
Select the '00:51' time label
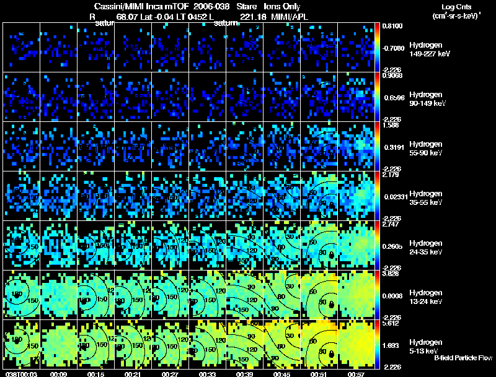click(x=319, y=374)
